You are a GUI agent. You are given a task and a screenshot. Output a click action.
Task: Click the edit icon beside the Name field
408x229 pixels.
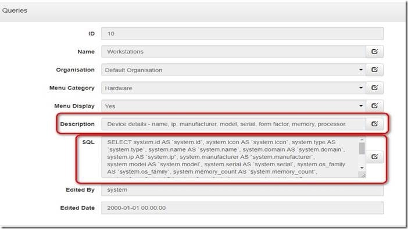point(374,52)
